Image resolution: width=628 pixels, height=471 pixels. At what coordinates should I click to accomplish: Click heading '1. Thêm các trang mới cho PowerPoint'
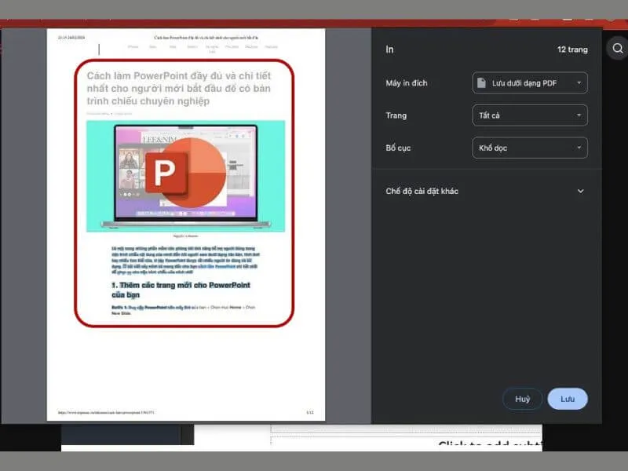pos(181,290)
